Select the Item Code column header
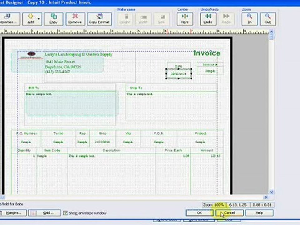Viewport: 300px width, 225px height. click(x=52, y=150)
